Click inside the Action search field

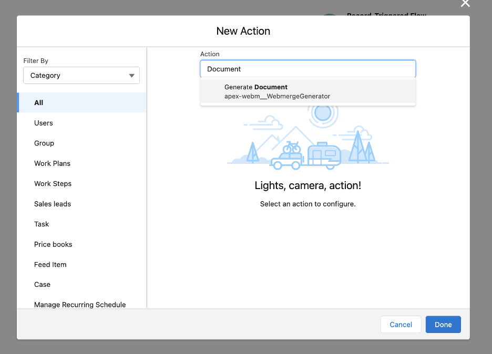coord(307,69)
